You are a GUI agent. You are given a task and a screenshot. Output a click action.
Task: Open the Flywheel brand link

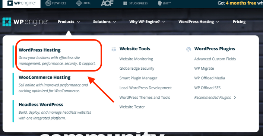point(56,3)
